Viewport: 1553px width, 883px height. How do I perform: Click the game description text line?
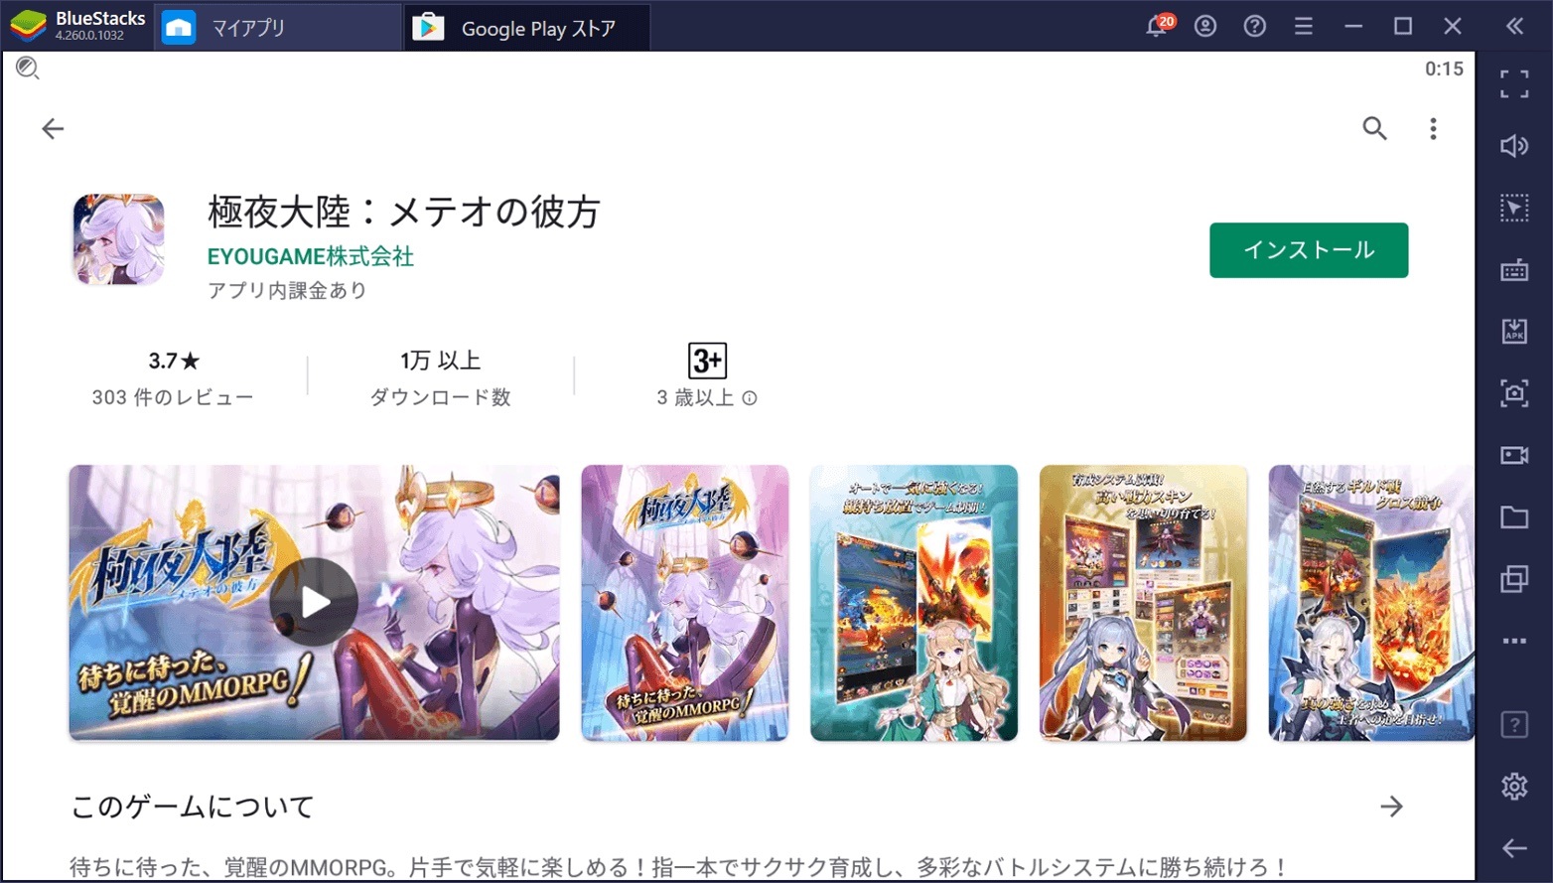(678, 867)
